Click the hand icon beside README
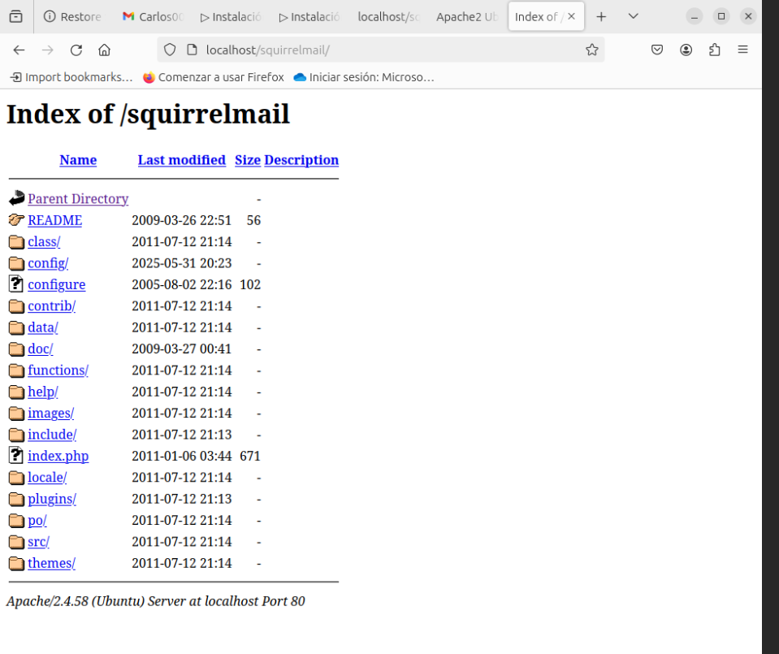 point(16,219)
